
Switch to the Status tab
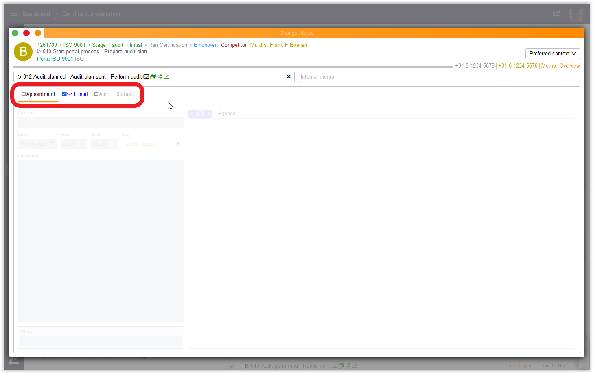[123, 94]
